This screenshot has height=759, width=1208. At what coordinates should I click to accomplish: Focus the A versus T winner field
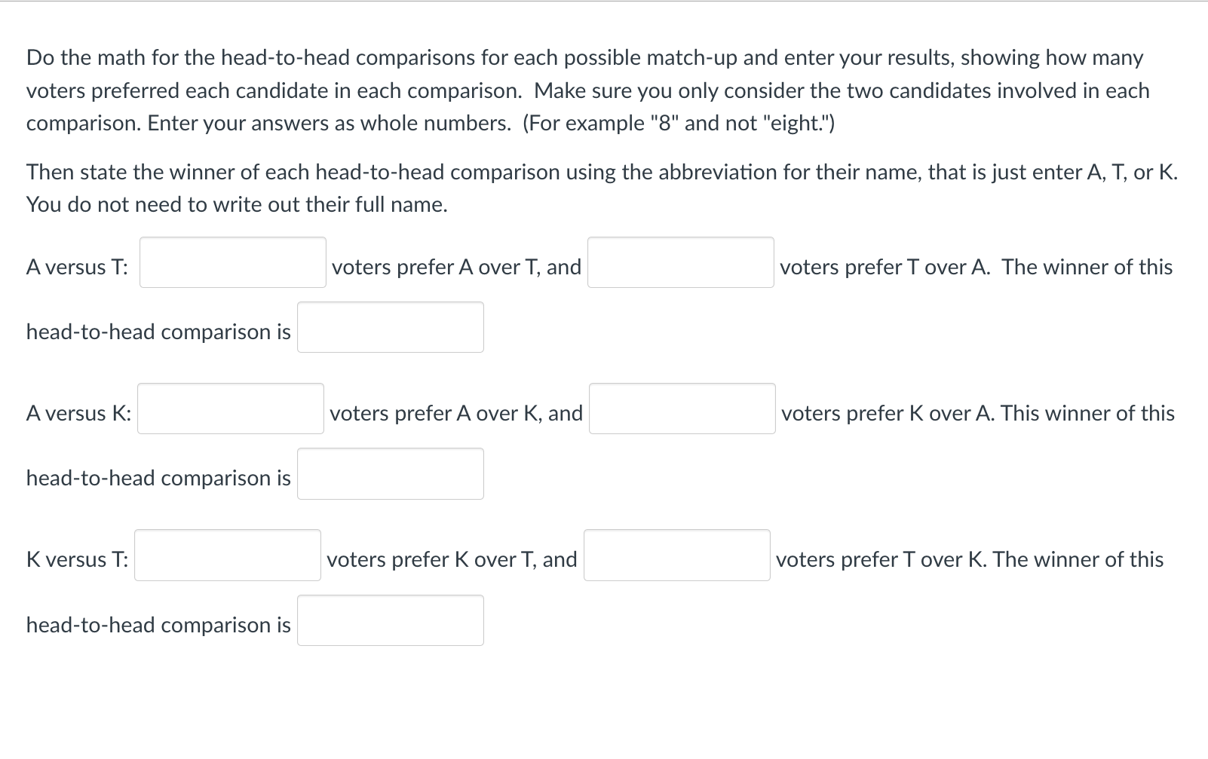click(x=390, y=327)
